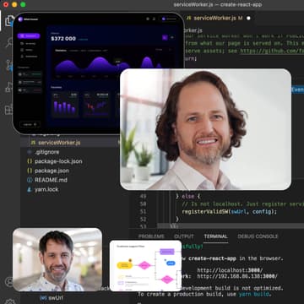This screenshot has width=304, height=304.
Task: Click the variable icon beside swUrl
Action: click(43, 297)
